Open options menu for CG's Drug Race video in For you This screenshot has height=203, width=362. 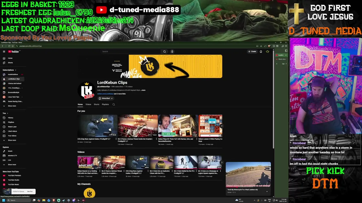pyautogui.click(x=116, y=139)
